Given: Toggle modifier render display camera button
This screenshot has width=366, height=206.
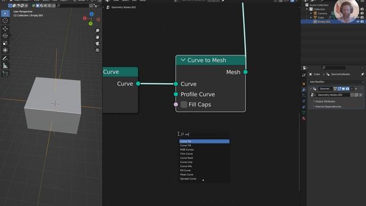Looking at the screenshot, I should click(x=348, y=89).
